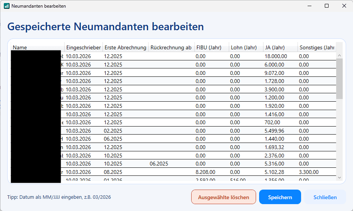Click the vertical scrollbar thumb

(x=339, y=78)
